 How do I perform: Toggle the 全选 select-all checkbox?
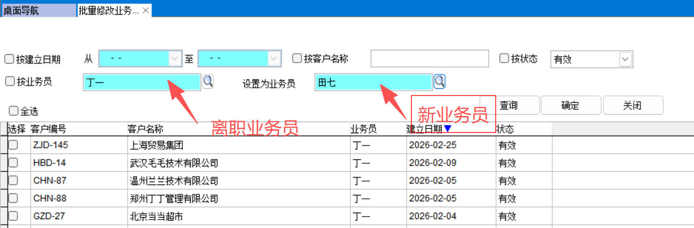pos(13,111)
